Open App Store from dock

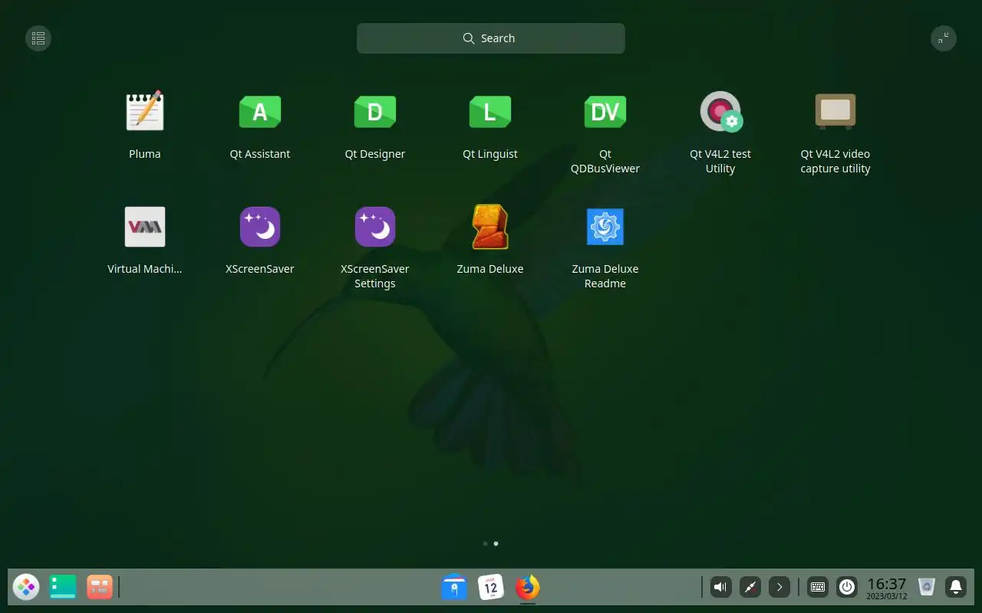pos(454,588)
